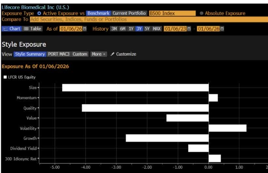The image size is (268, 173).
Task: Switch to Chart view
Action: point(12,29)
